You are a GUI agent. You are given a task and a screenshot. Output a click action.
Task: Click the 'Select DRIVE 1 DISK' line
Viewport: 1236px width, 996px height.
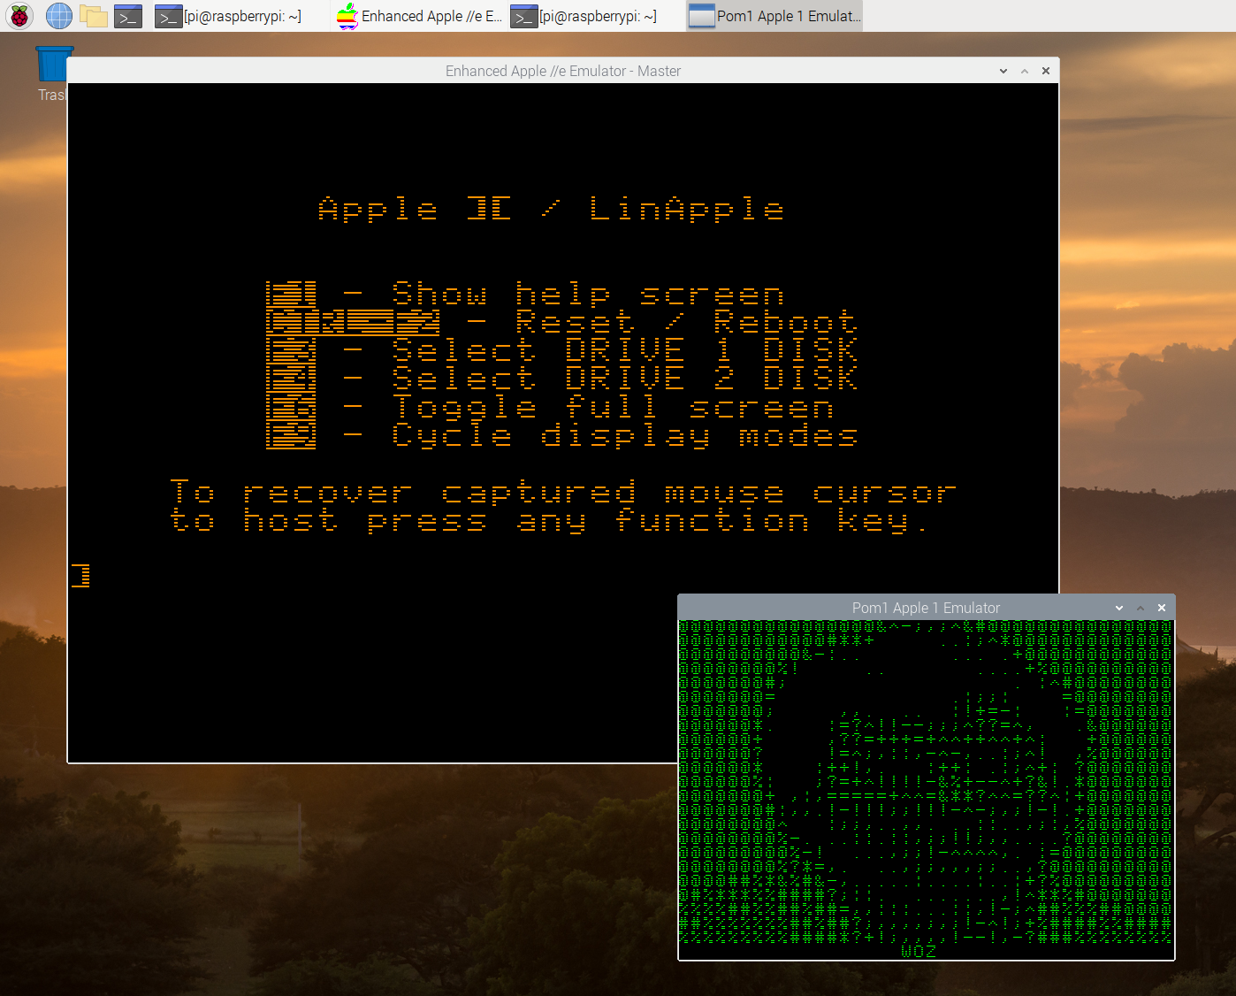pos(624,349)
